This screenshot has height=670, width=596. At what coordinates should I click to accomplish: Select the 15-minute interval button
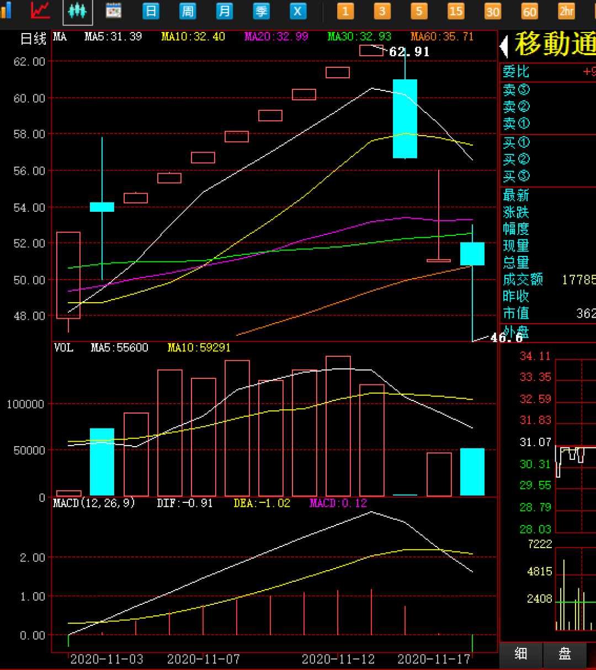tap(456, 11)
